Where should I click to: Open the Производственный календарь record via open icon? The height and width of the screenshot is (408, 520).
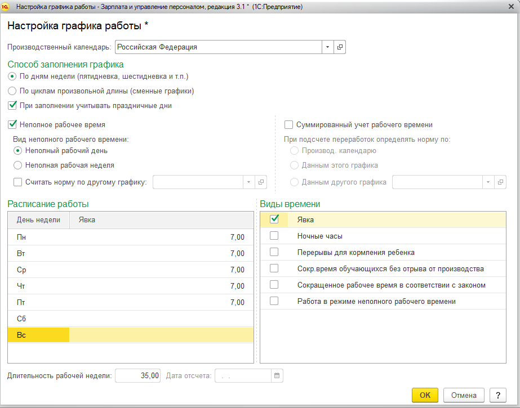tap(340, 47)
